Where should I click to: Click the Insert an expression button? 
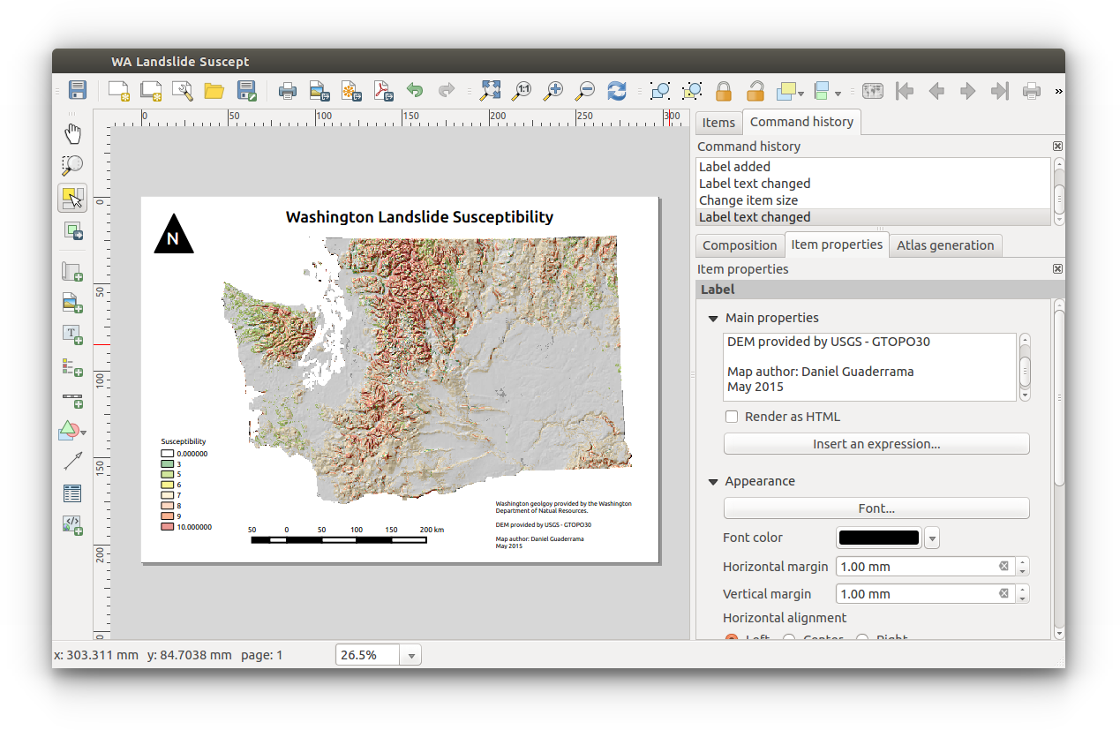[x=876, y=443]
